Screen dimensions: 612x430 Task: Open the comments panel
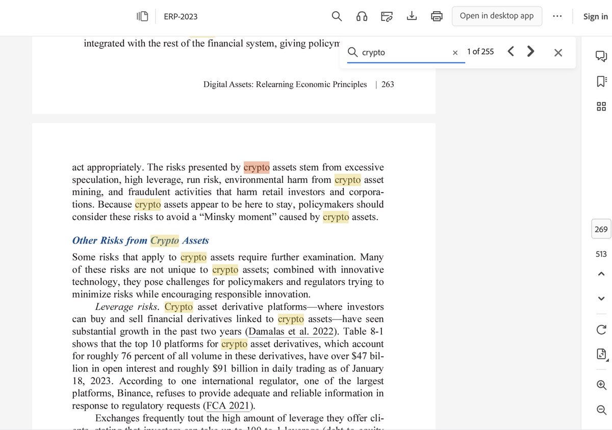point(602,57)
